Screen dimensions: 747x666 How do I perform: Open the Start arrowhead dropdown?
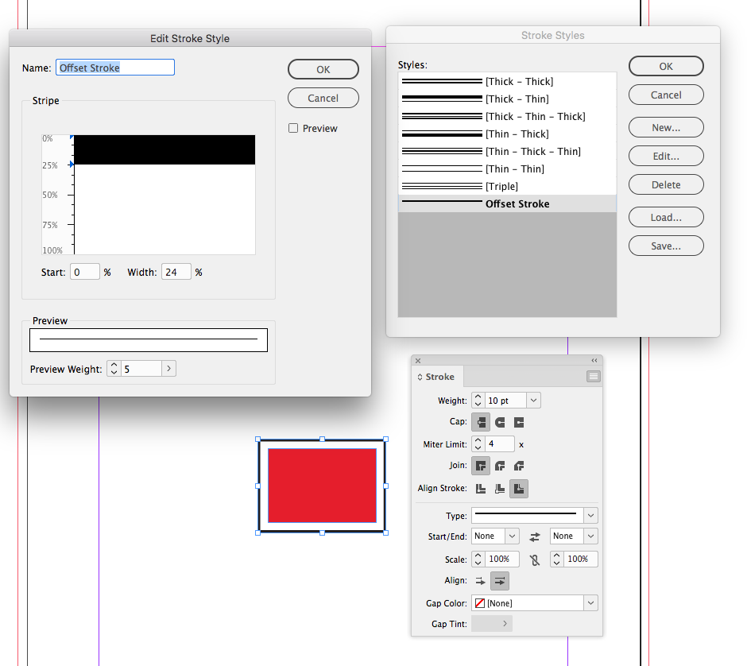[511, 536]
